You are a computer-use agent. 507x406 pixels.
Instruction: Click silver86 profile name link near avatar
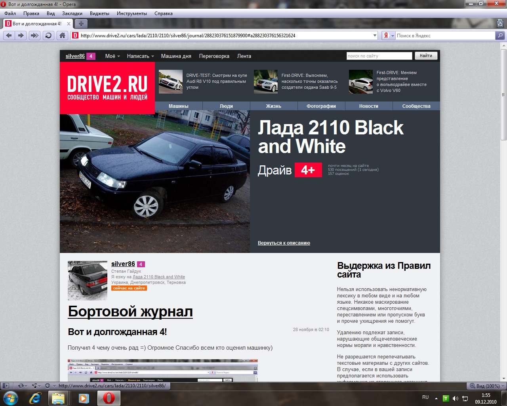coord(123,264)
